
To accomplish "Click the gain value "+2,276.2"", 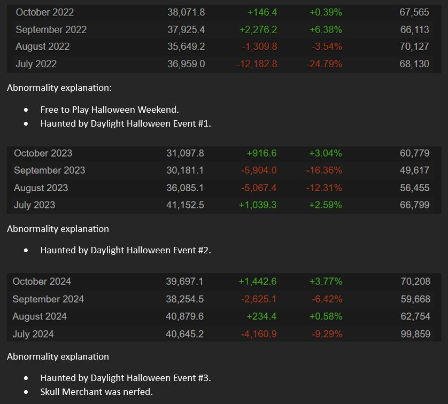I will pyautogui.click(x=258, y=30).
